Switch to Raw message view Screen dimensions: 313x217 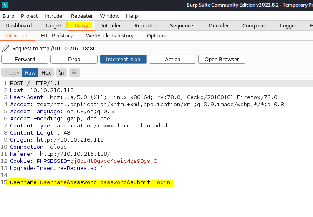point(30,72)
